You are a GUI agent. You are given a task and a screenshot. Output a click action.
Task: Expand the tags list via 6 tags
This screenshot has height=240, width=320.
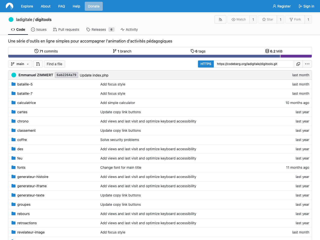[x=198, y=51]
